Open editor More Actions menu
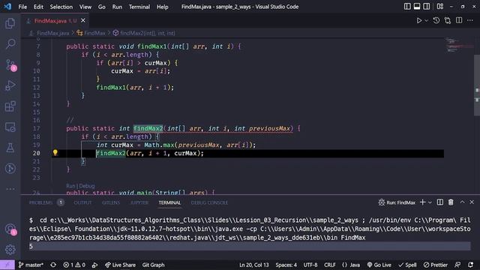This screenshot has height=270, width=480. [x=470, y=20]
